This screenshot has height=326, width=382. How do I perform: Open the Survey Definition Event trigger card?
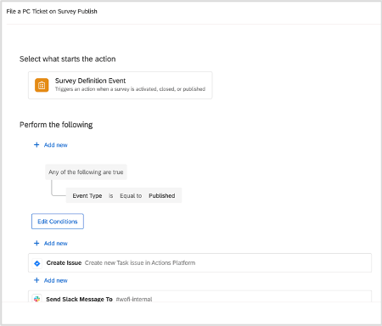[x=121, y=85]
